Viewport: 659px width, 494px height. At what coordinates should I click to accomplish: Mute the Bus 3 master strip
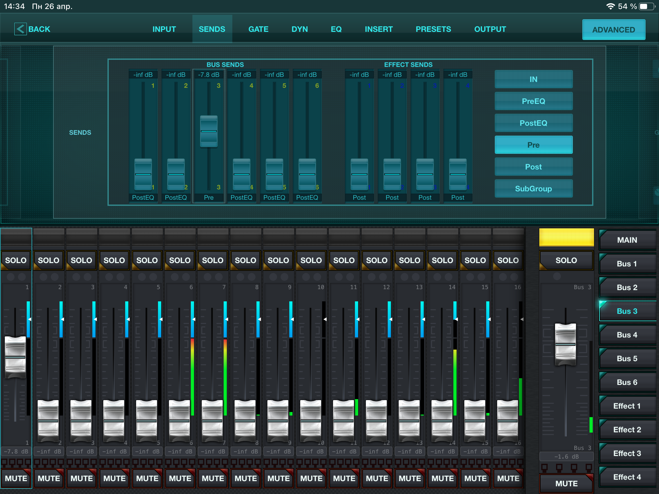(x=566, y=483)
